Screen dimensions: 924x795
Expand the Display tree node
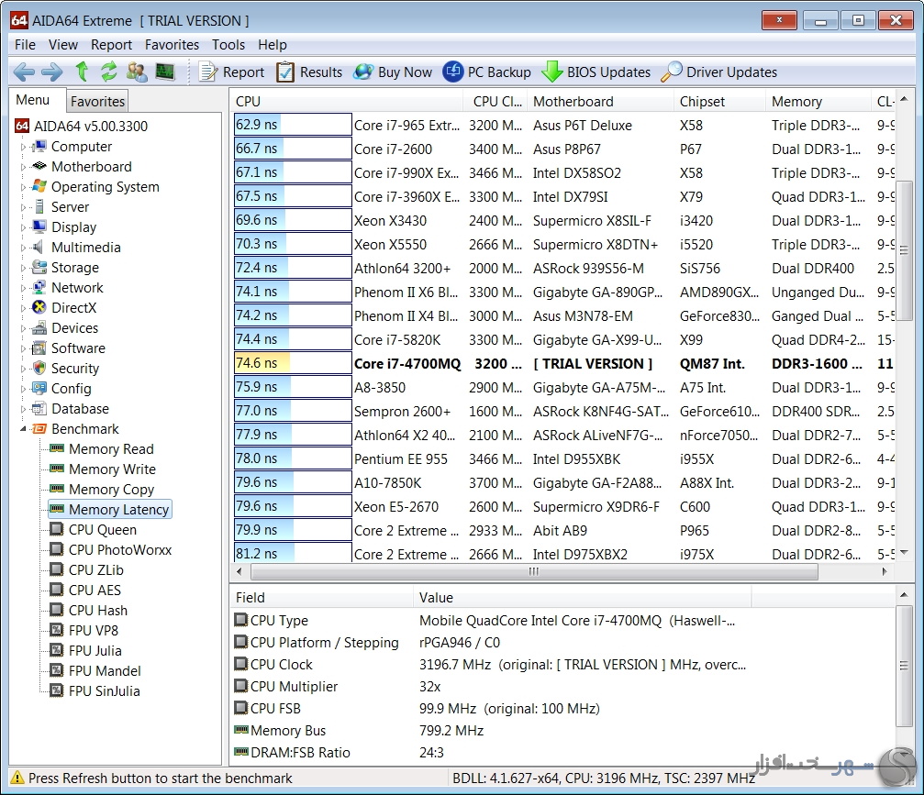pyautogui.click(x=23, y=227)
